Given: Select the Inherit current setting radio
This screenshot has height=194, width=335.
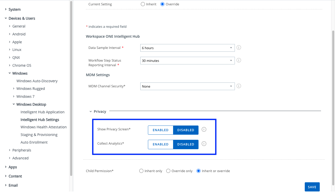Looking at the screenshot, I should click(x=143, y=4).
